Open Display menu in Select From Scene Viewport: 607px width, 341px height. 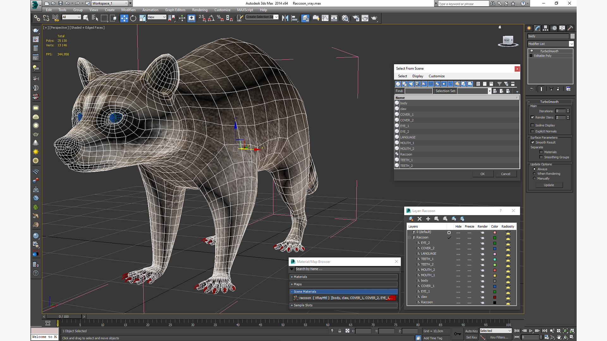418,76
